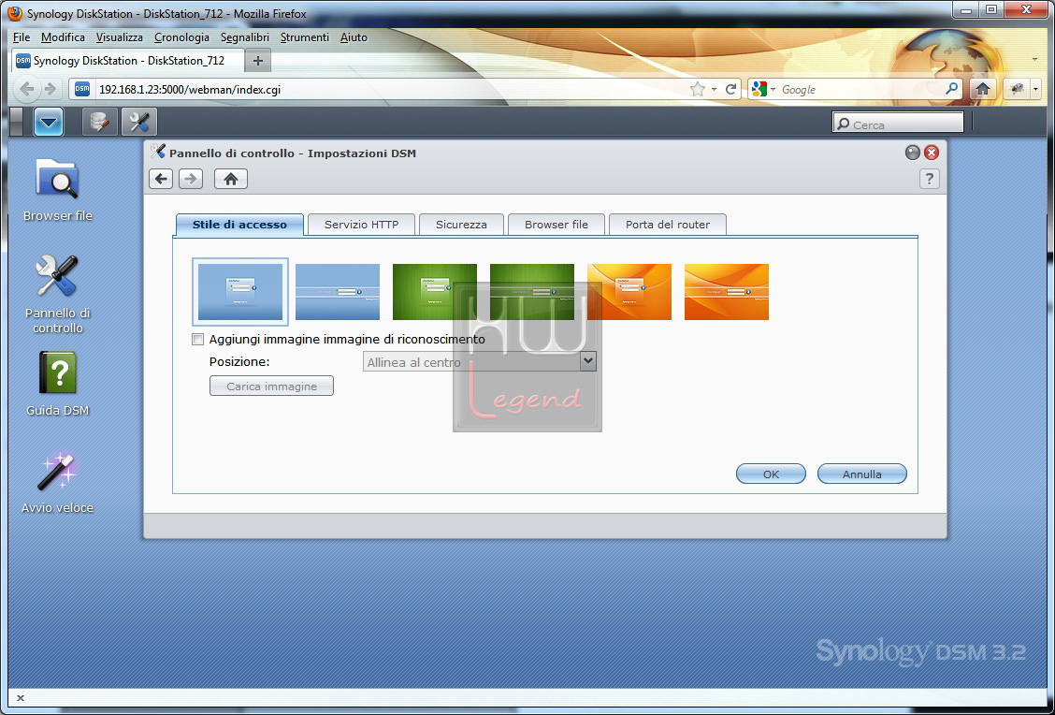Switch to the Servizio HTTP tab
1055x715 pixels.
(361, 225)
